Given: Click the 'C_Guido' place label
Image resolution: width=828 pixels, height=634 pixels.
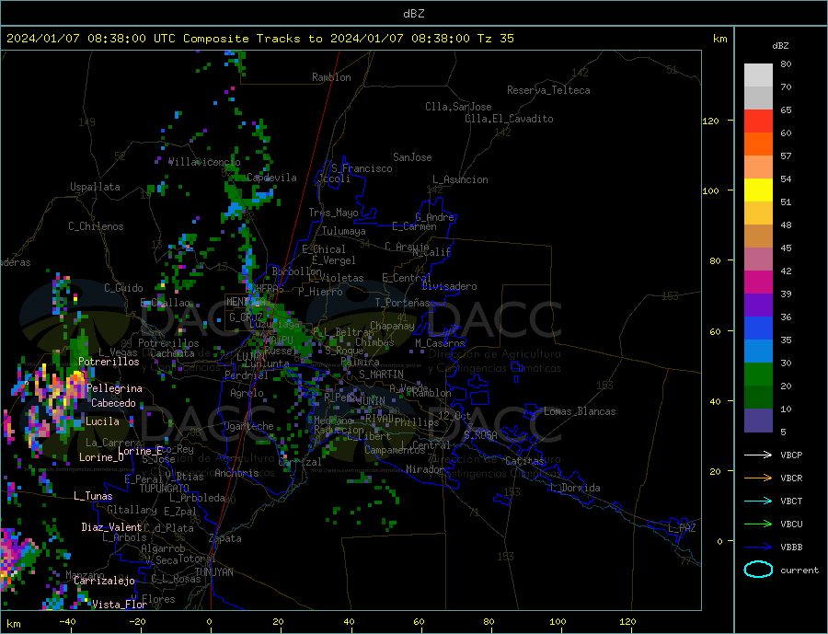Looking at the screenshot, I should tap(123, 288).
